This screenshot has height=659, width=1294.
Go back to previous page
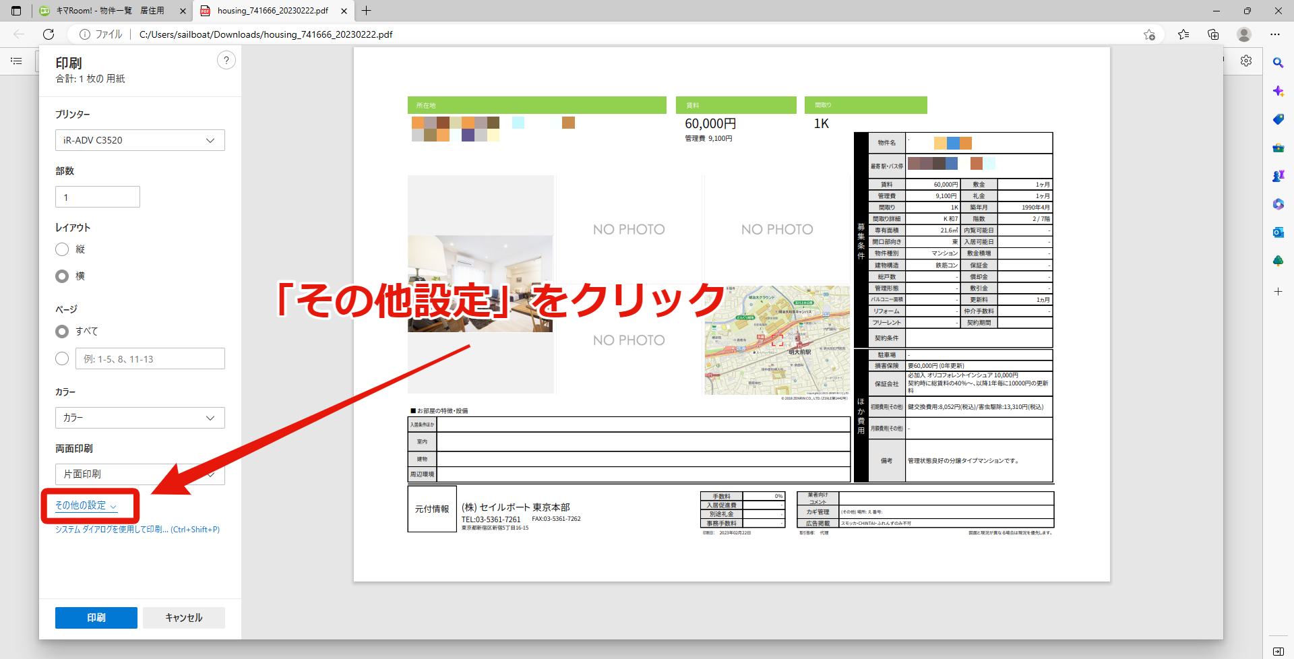[x=19, y=34]
